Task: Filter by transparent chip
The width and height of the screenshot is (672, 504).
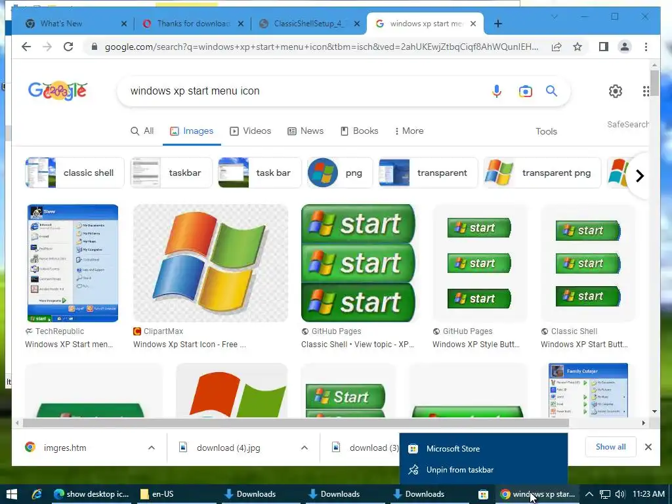Action: [x=428, y=173]
